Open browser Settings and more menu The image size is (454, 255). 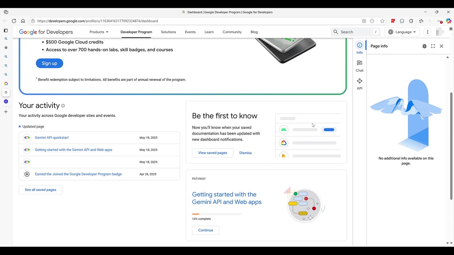point(440,21)
